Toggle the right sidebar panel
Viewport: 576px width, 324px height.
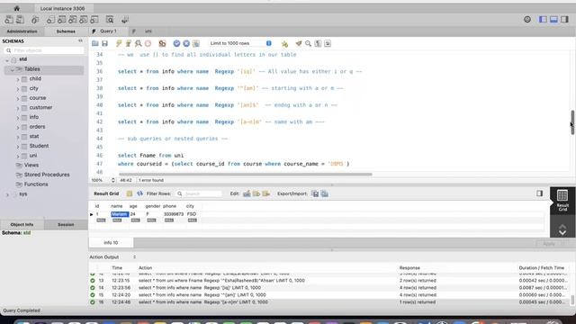pyautogui.click(x=564, y=19)
